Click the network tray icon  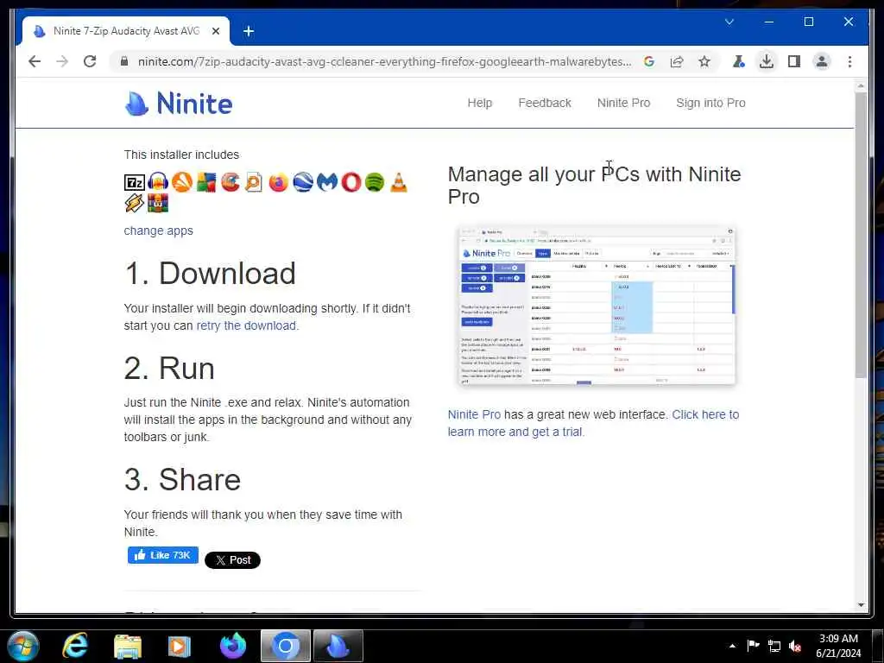[x=774, y=646]
